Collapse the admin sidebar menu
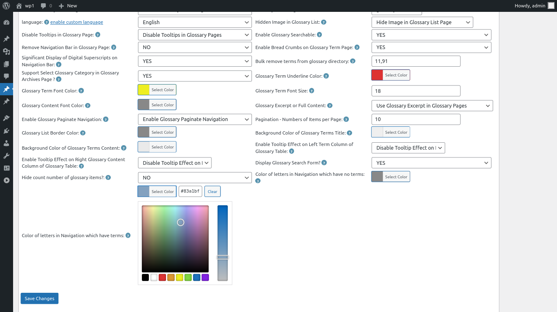Viewport: 557px width, 312px height. tap(6, 180)
